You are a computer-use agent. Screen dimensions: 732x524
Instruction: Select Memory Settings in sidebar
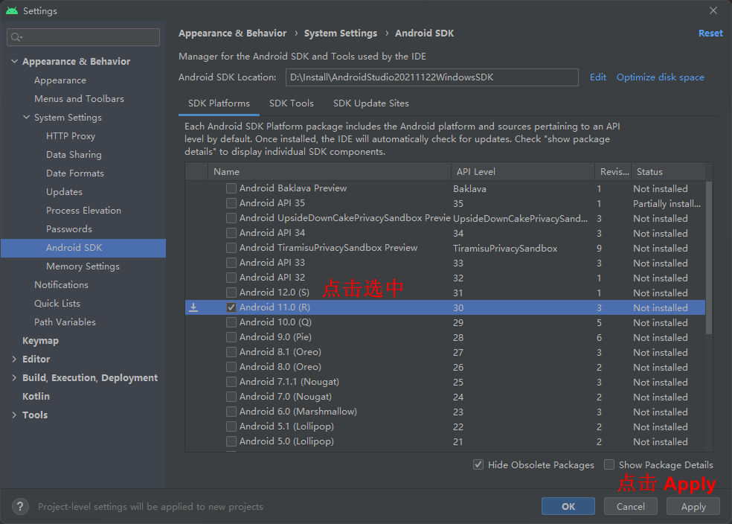[x=83, y=266]
